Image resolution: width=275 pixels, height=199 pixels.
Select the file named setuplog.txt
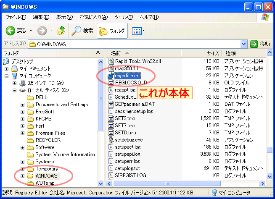coord(127,168)
